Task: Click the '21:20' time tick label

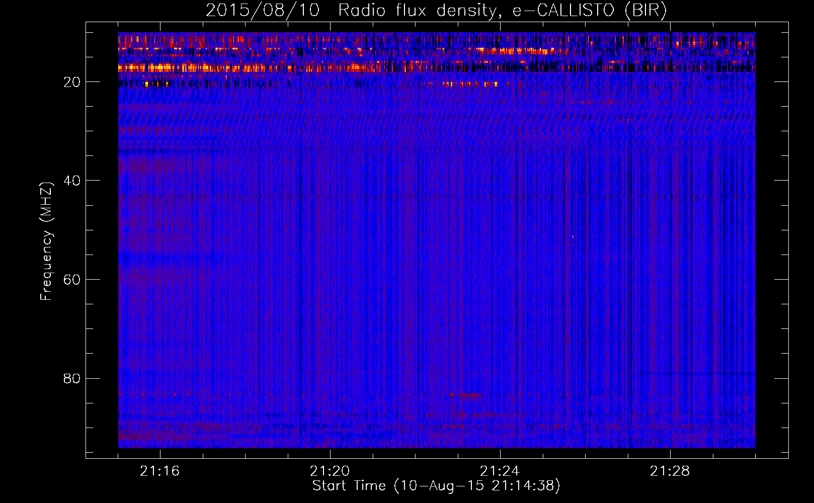Action: (330, 471)
